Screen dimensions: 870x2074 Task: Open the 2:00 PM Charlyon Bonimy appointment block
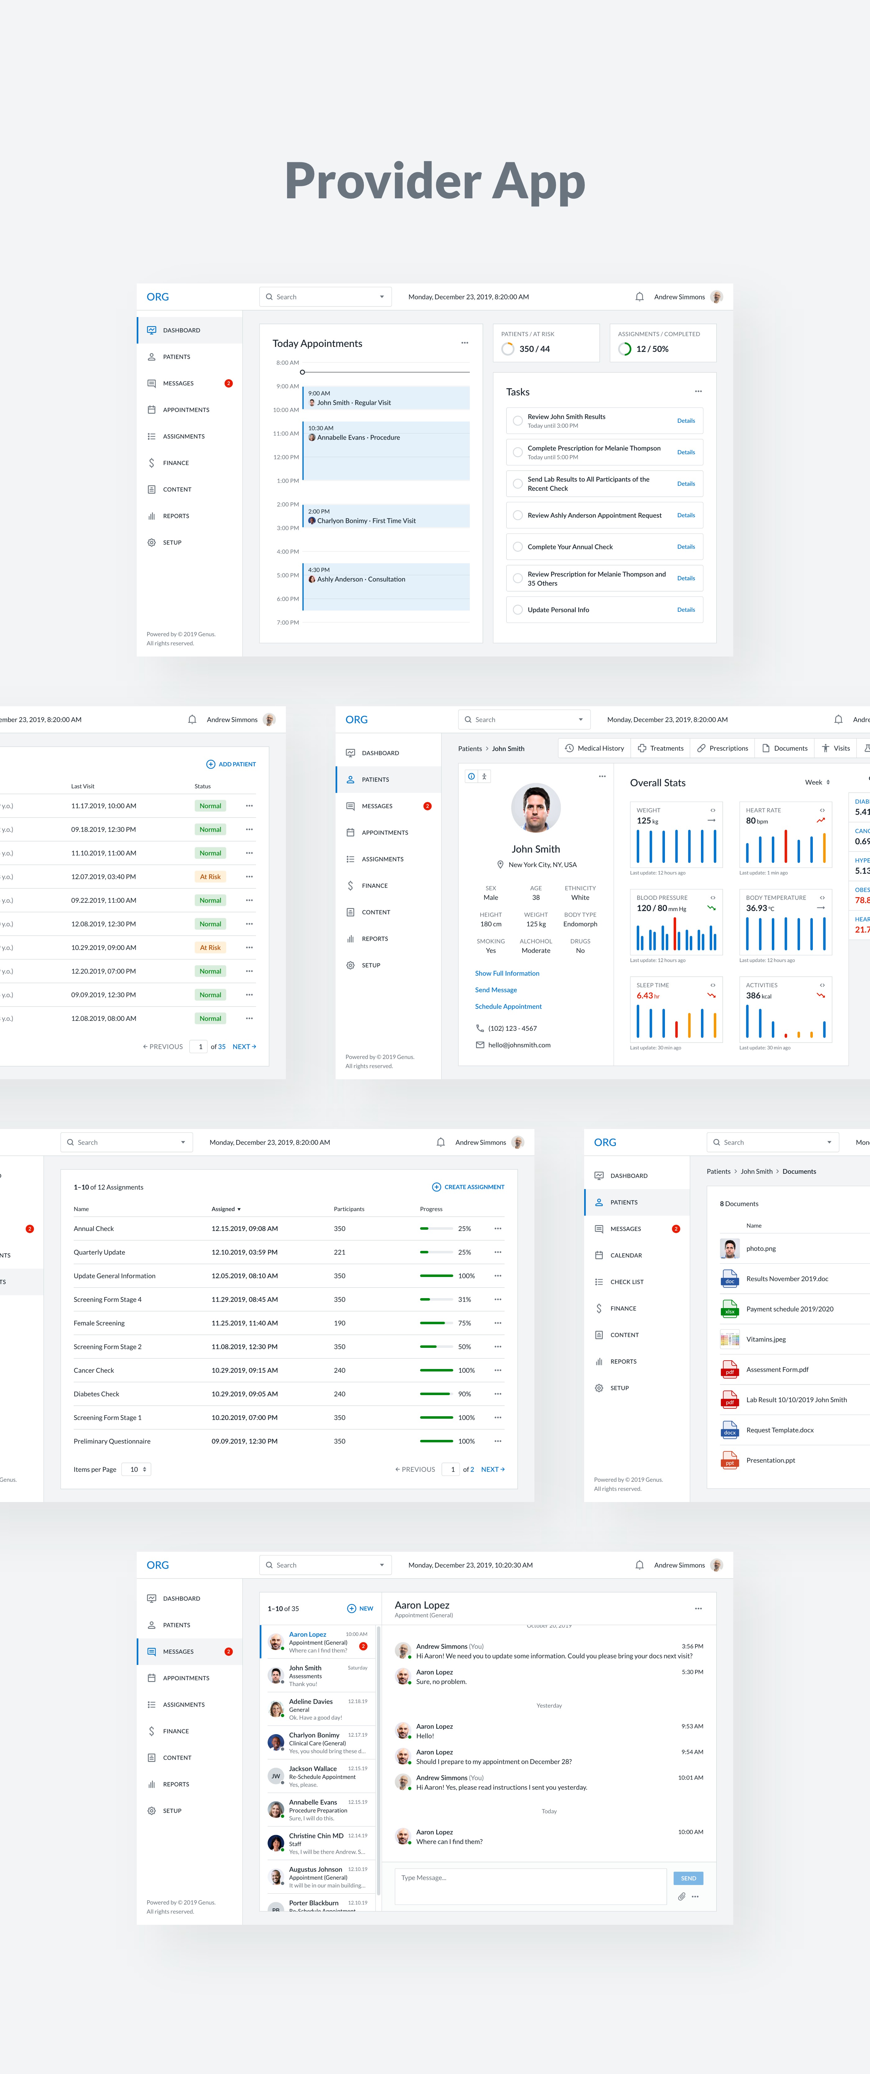point(386,516)
